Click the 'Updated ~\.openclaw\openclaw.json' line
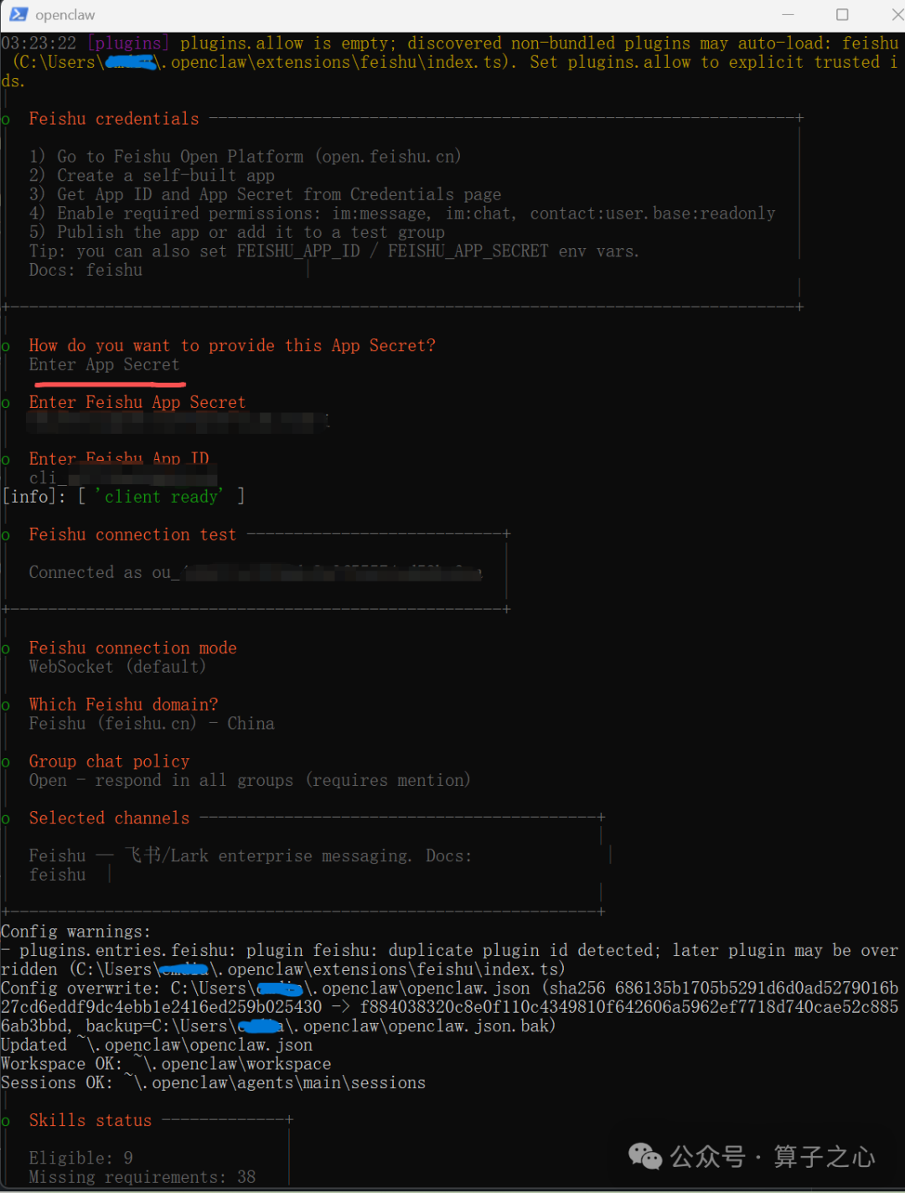Image resolution: width=905 pixels, height=1193 pixels. click(x=157, y=1045)
